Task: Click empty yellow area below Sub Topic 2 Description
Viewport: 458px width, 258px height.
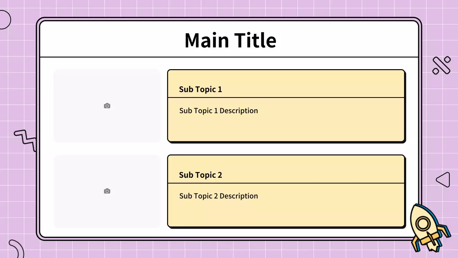Action: click(x=286, y=214)
